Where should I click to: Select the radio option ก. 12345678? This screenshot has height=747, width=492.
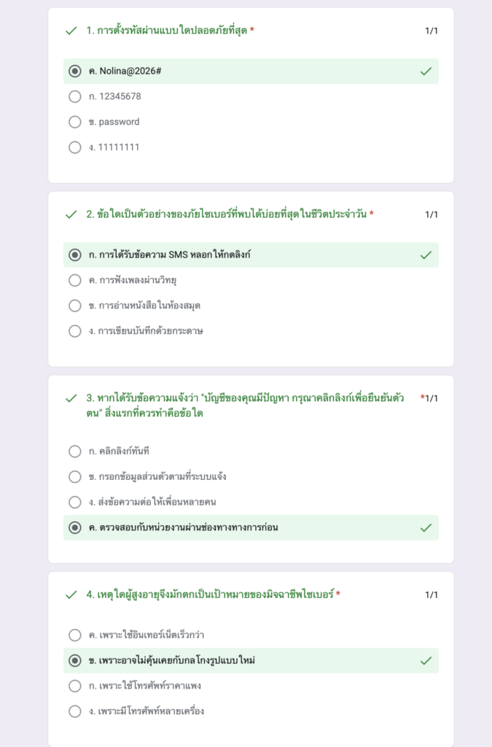(x=74, y=97)
